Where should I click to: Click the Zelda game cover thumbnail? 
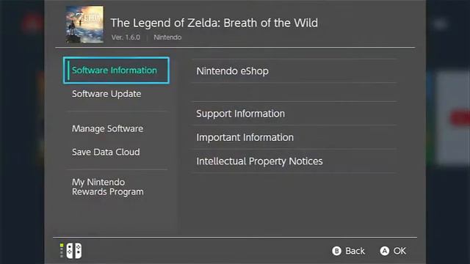pos(85,24)
